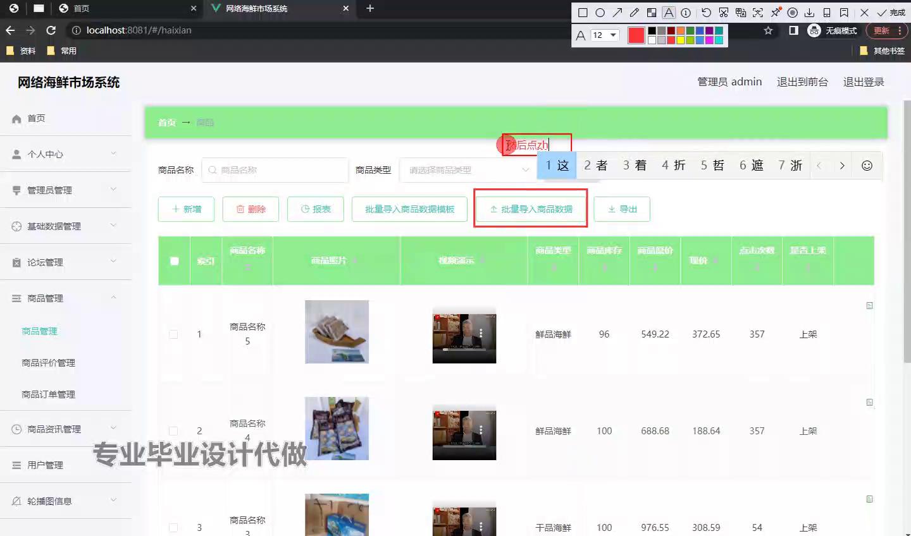This screenshot has width=911, height=536.
Task: Open 商品评价管理 in the sidebar
Action: pyautogui.click(x=48, y=363)
